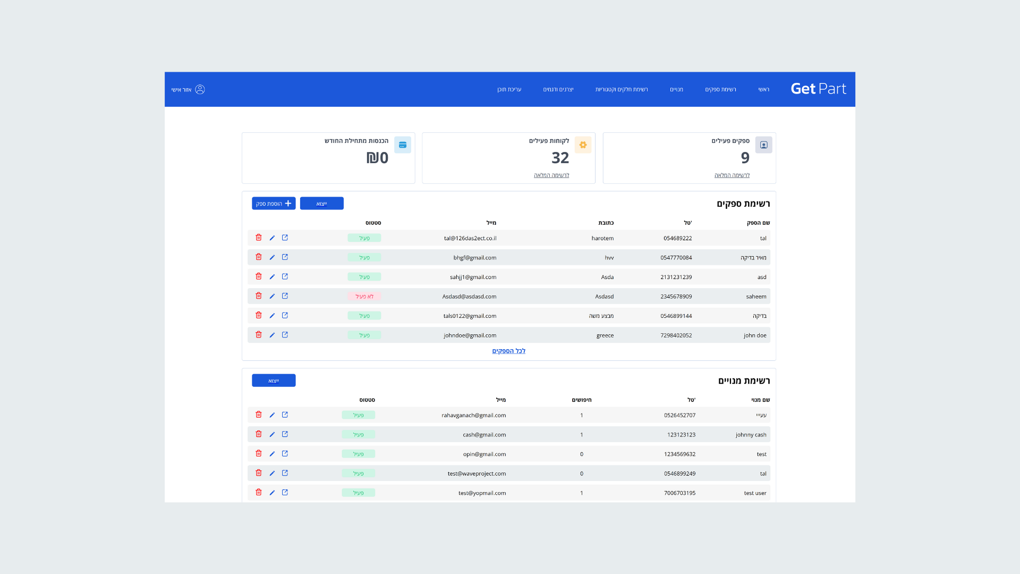The width and height of the screenshot is (1020, 574).
Task: Click the monthly income card icon
Action: (403, 145)
